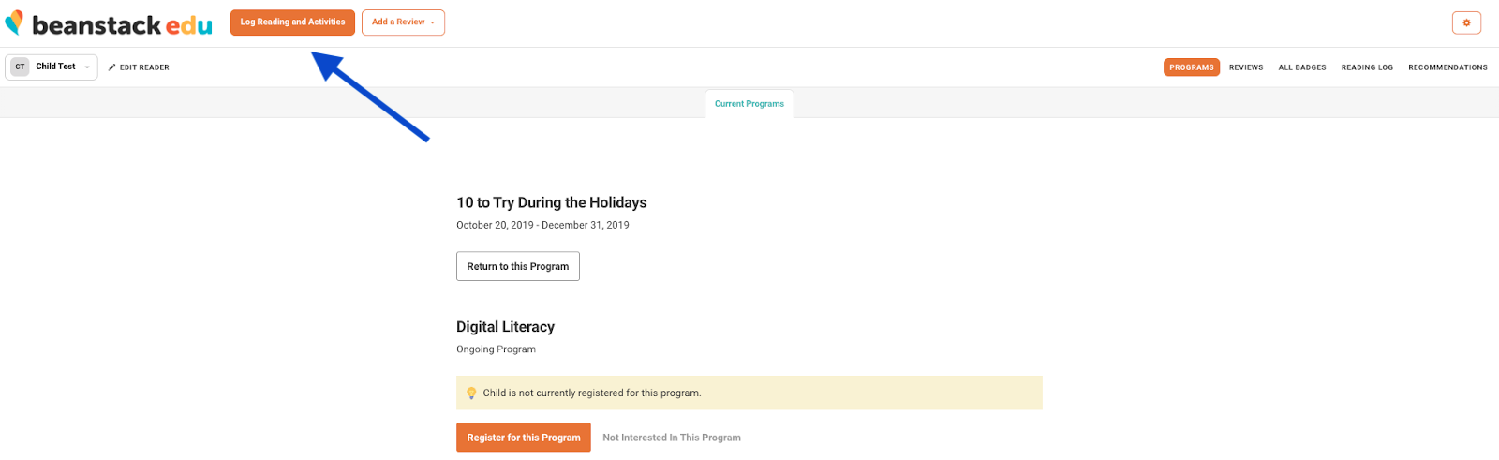
Task: Click the beanstack edu wordmark
Action: pos(122,24)
